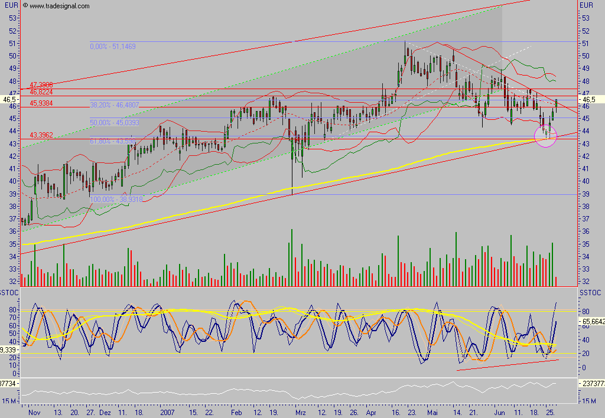Viewport: 605px width, 418px height.
Task: Select the red 47.3908 resistance price label
Action: pos(41,84)
